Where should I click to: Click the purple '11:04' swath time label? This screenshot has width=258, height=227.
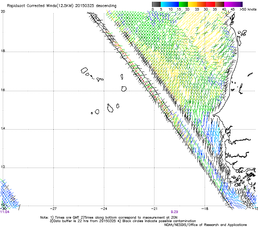(5, 212)
